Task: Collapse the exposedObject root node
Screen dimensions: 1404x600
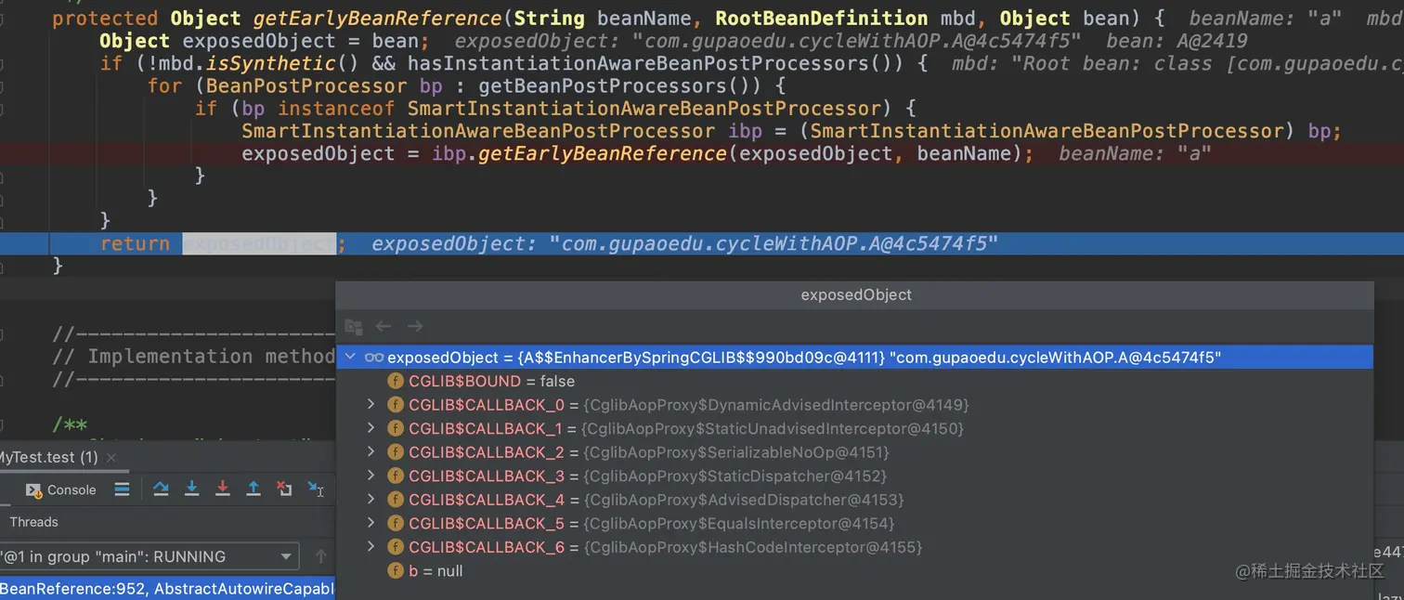Action: click(350, 357)
